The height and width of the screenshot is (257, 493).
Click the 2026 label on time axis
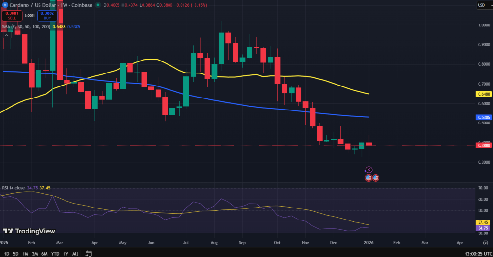(x=368, y=243)
